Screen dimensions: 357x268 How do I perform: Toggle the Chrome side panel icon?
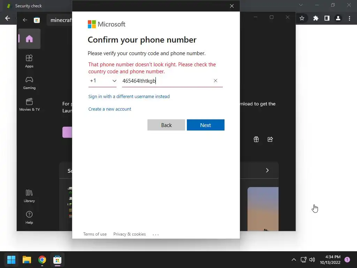tap(327, 18)
